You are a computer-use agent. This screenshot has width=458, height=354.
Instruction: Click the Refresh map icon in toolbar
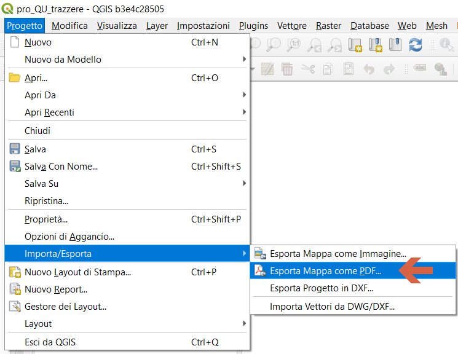tap(416, 44)
